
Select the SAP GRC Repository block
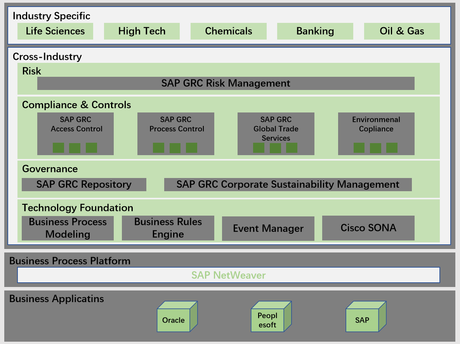click(84, 185)
